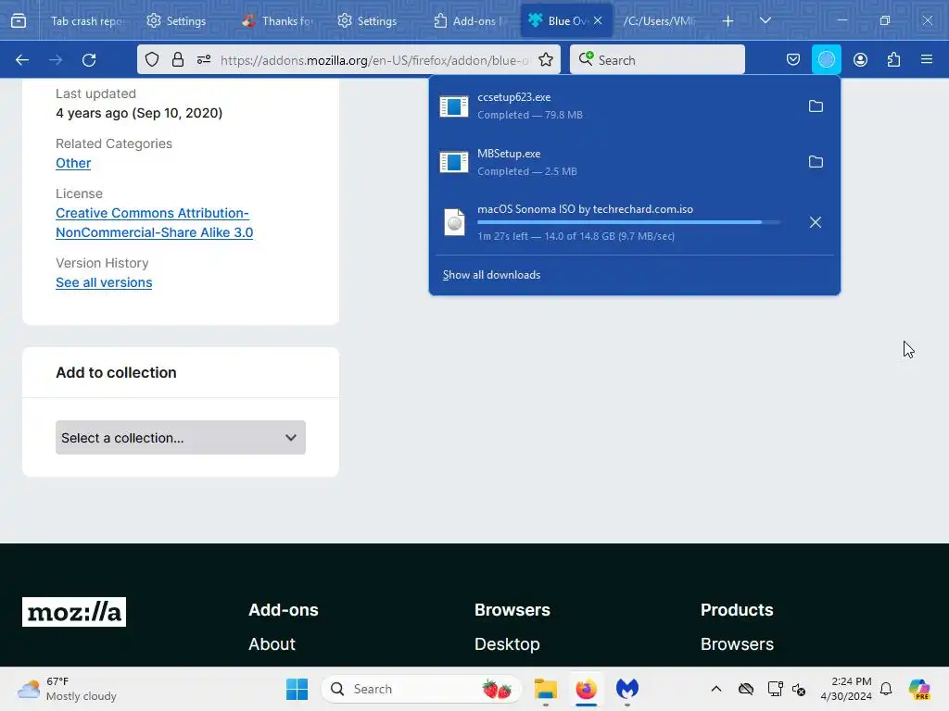Open Creative Commons license link

coord(155,222)
